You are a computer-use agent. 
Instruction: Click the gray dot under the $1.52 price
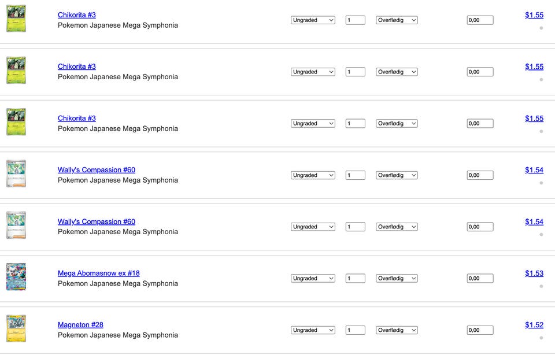point(541,338)
